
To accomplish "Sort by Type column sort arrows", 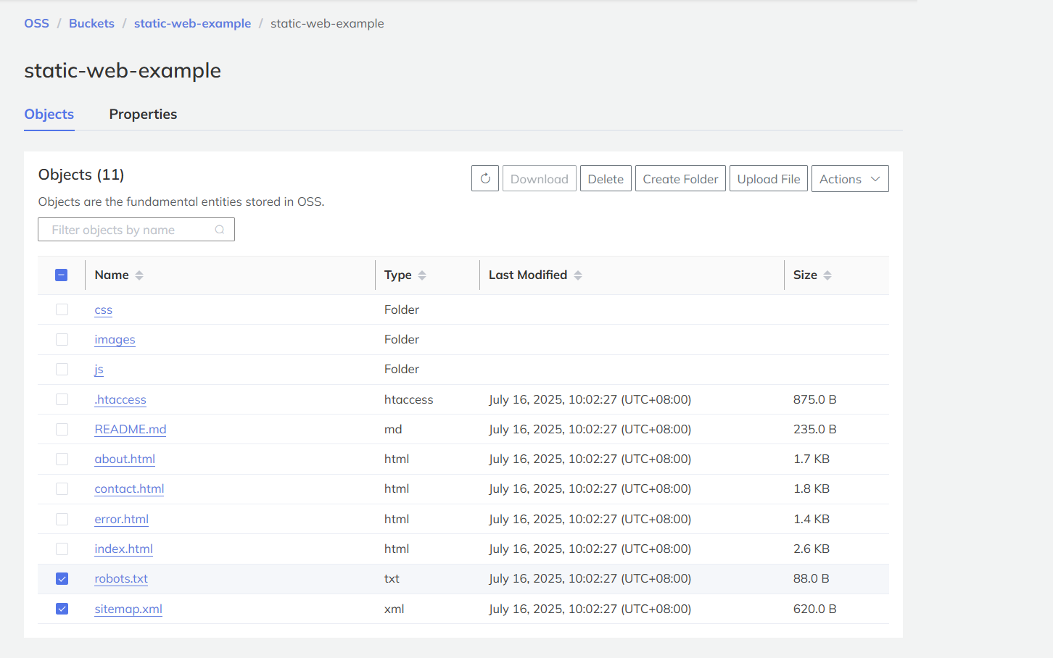I will tap(422, 275).
